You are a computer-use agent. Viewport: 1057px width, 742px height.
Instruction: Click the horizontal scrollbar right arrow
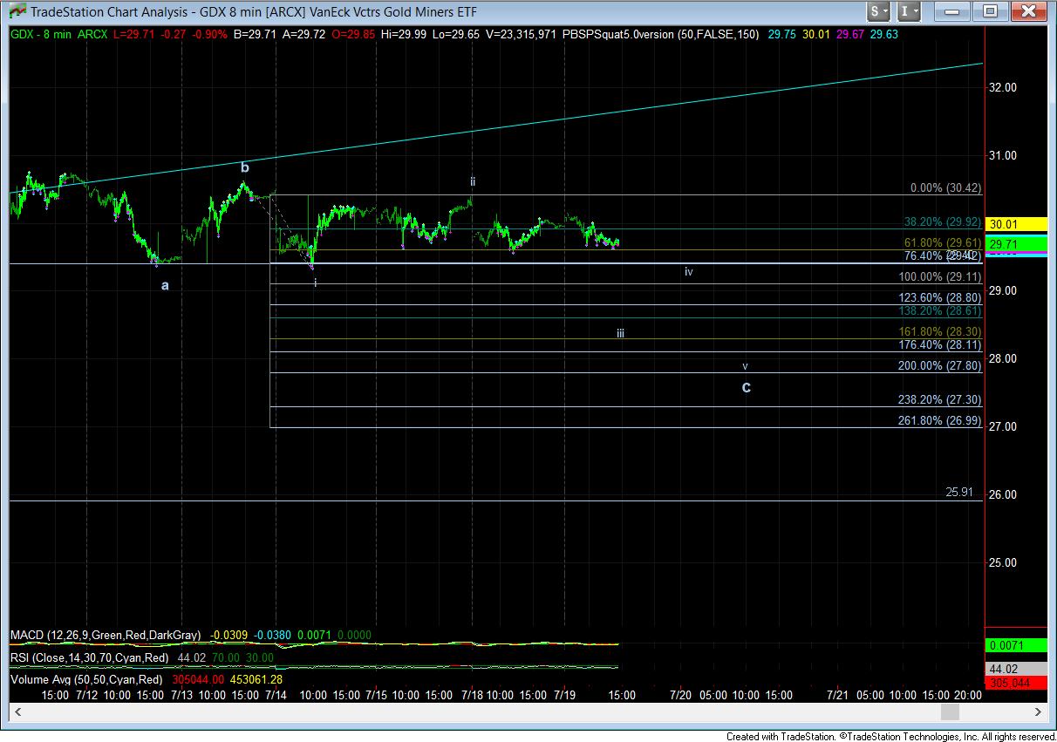(x=1039, y=712)
